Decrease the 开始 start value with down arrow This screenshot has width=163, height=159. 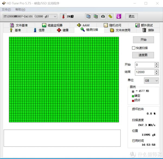(x=156, y=66)
